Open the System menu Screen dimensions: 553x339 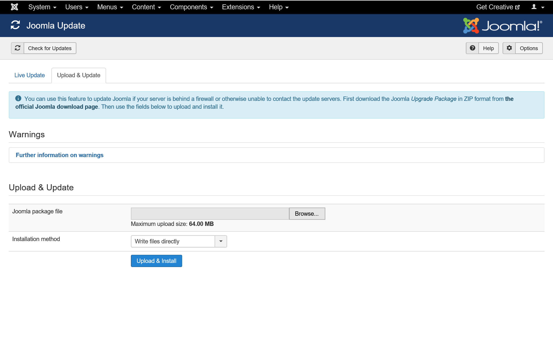tap(42, 7)
